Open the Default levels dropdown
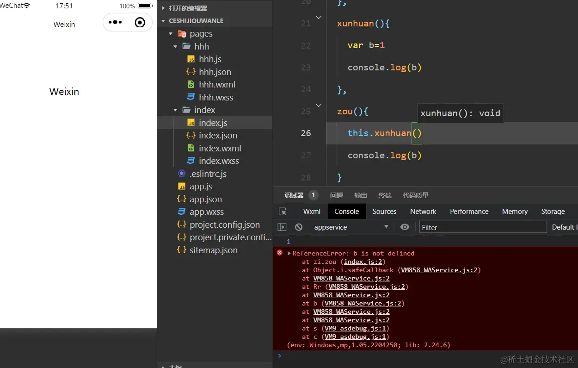578x368 pixels. 564,227
